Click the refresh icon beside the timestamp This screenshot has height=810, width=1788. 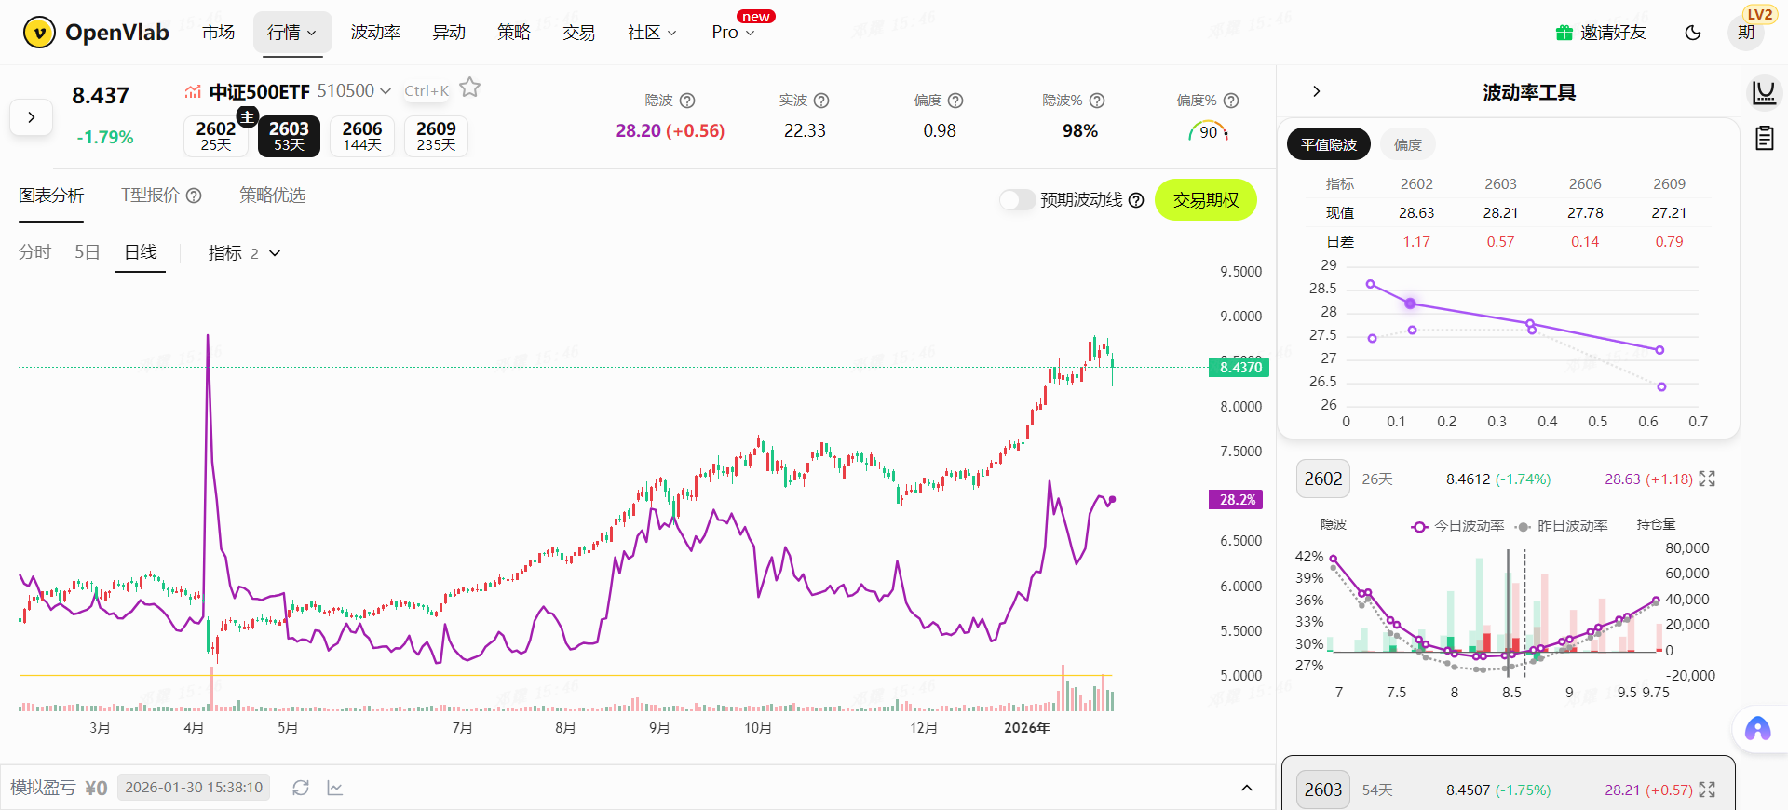(300, 788)
